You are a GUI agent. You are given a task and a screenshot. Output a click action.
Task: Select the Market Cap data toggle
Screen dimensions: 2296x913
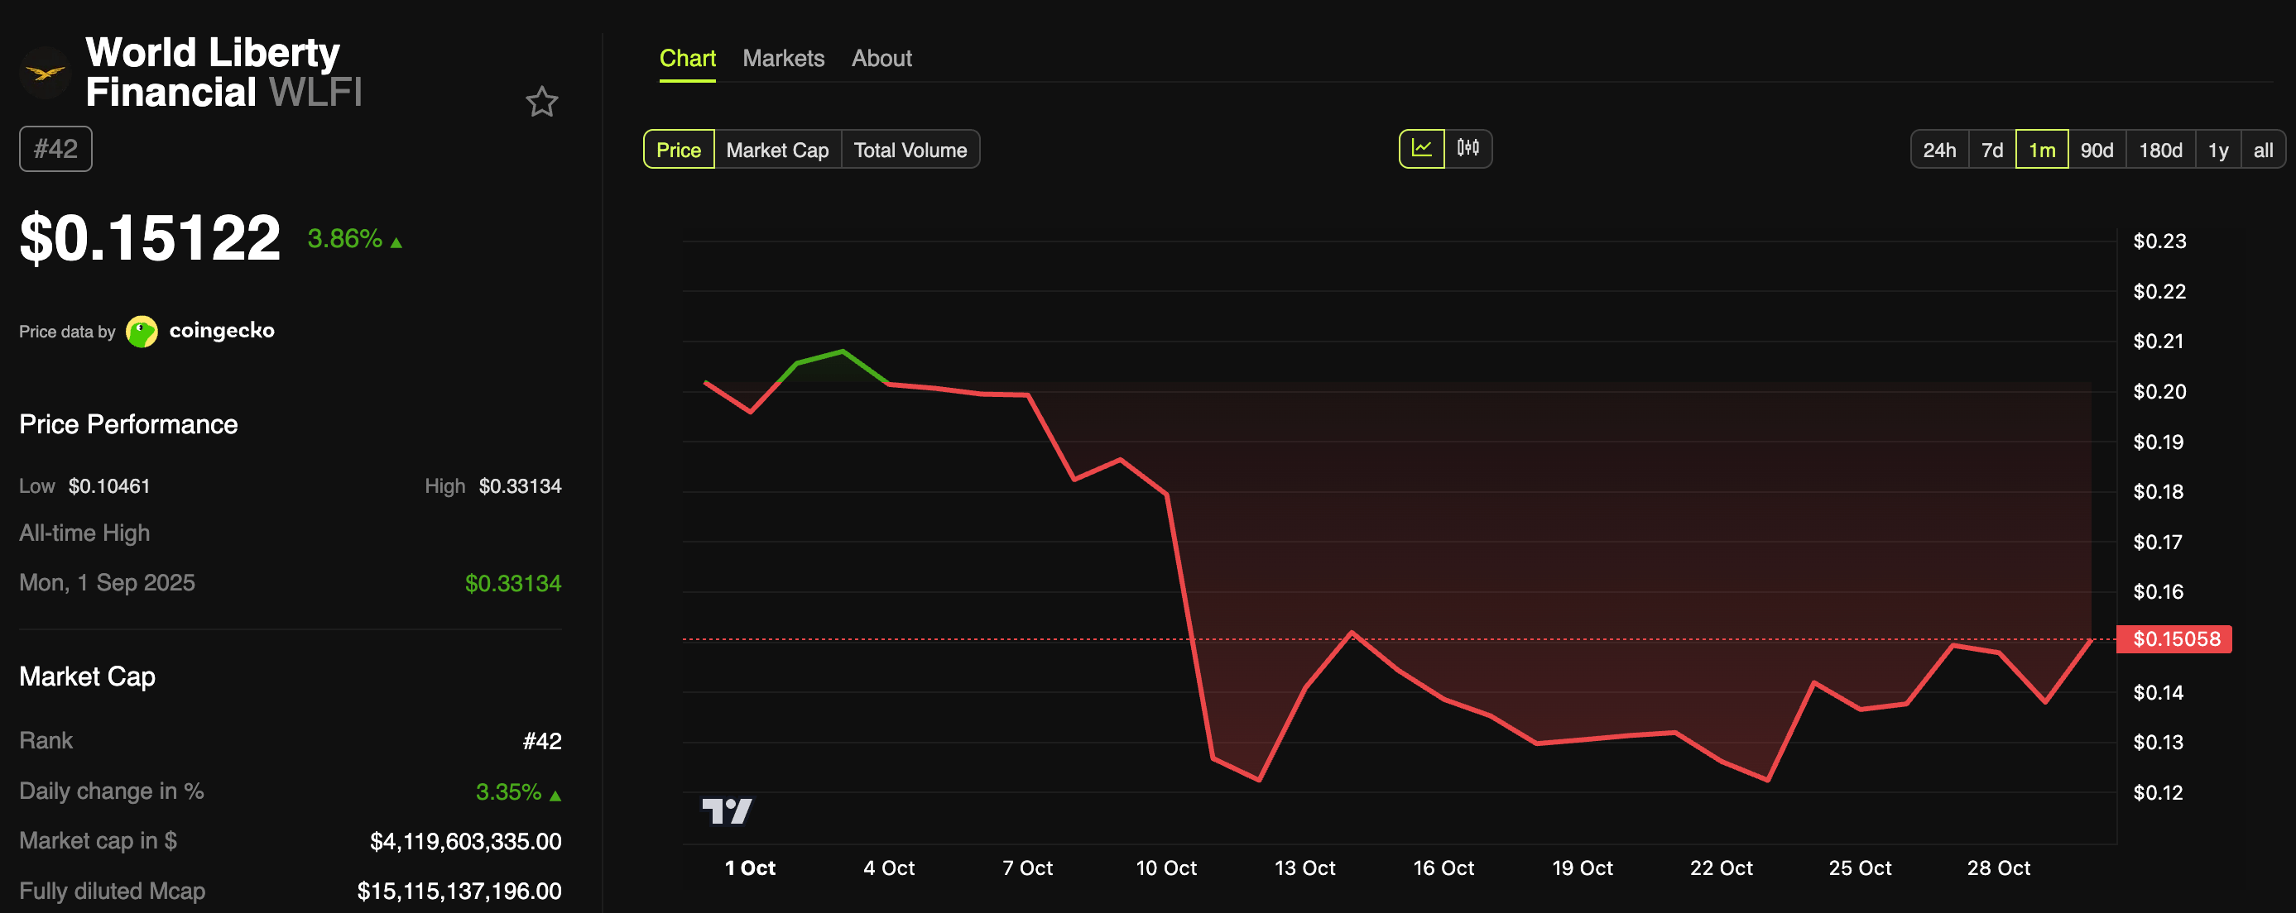(x=776, y=150)
